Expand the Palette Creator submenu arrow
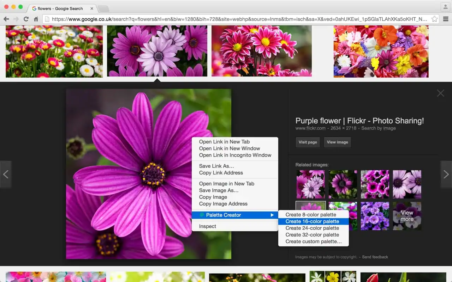The image size is (452, 282). pos(272,215)
